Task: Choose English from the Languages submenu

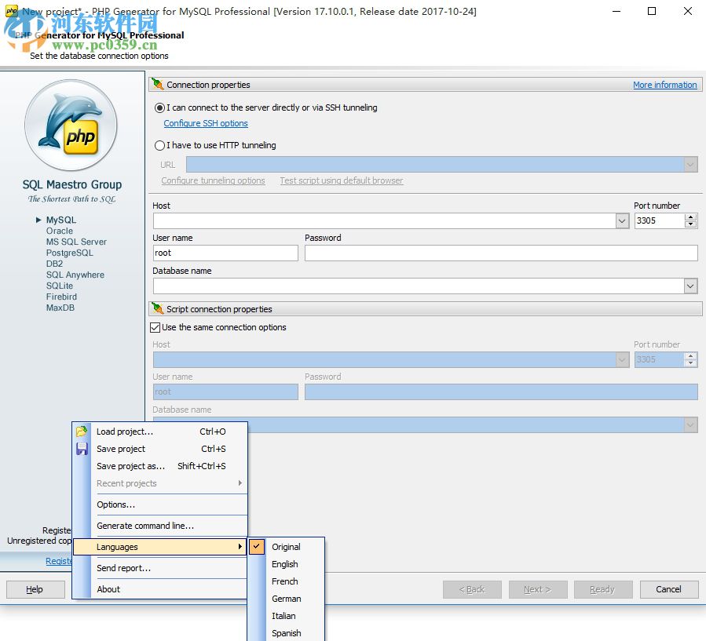Action: tap(285, 564)
